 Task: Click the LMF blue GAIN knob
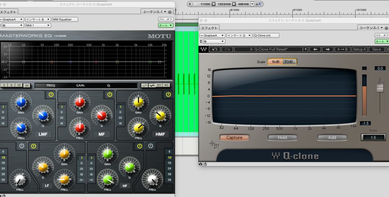coord(21,102)
